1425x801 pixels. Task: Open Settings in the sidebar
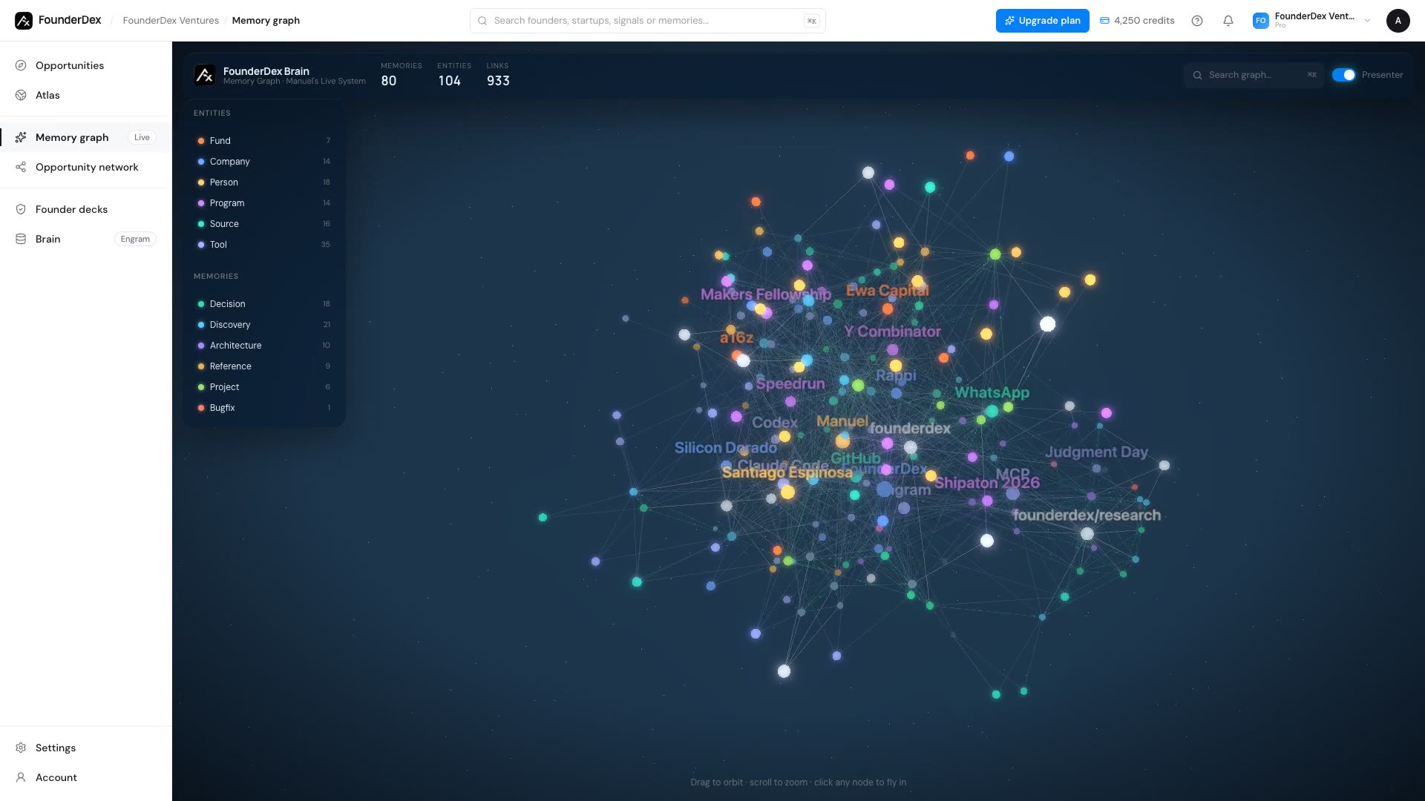click(x=85, y=748)
